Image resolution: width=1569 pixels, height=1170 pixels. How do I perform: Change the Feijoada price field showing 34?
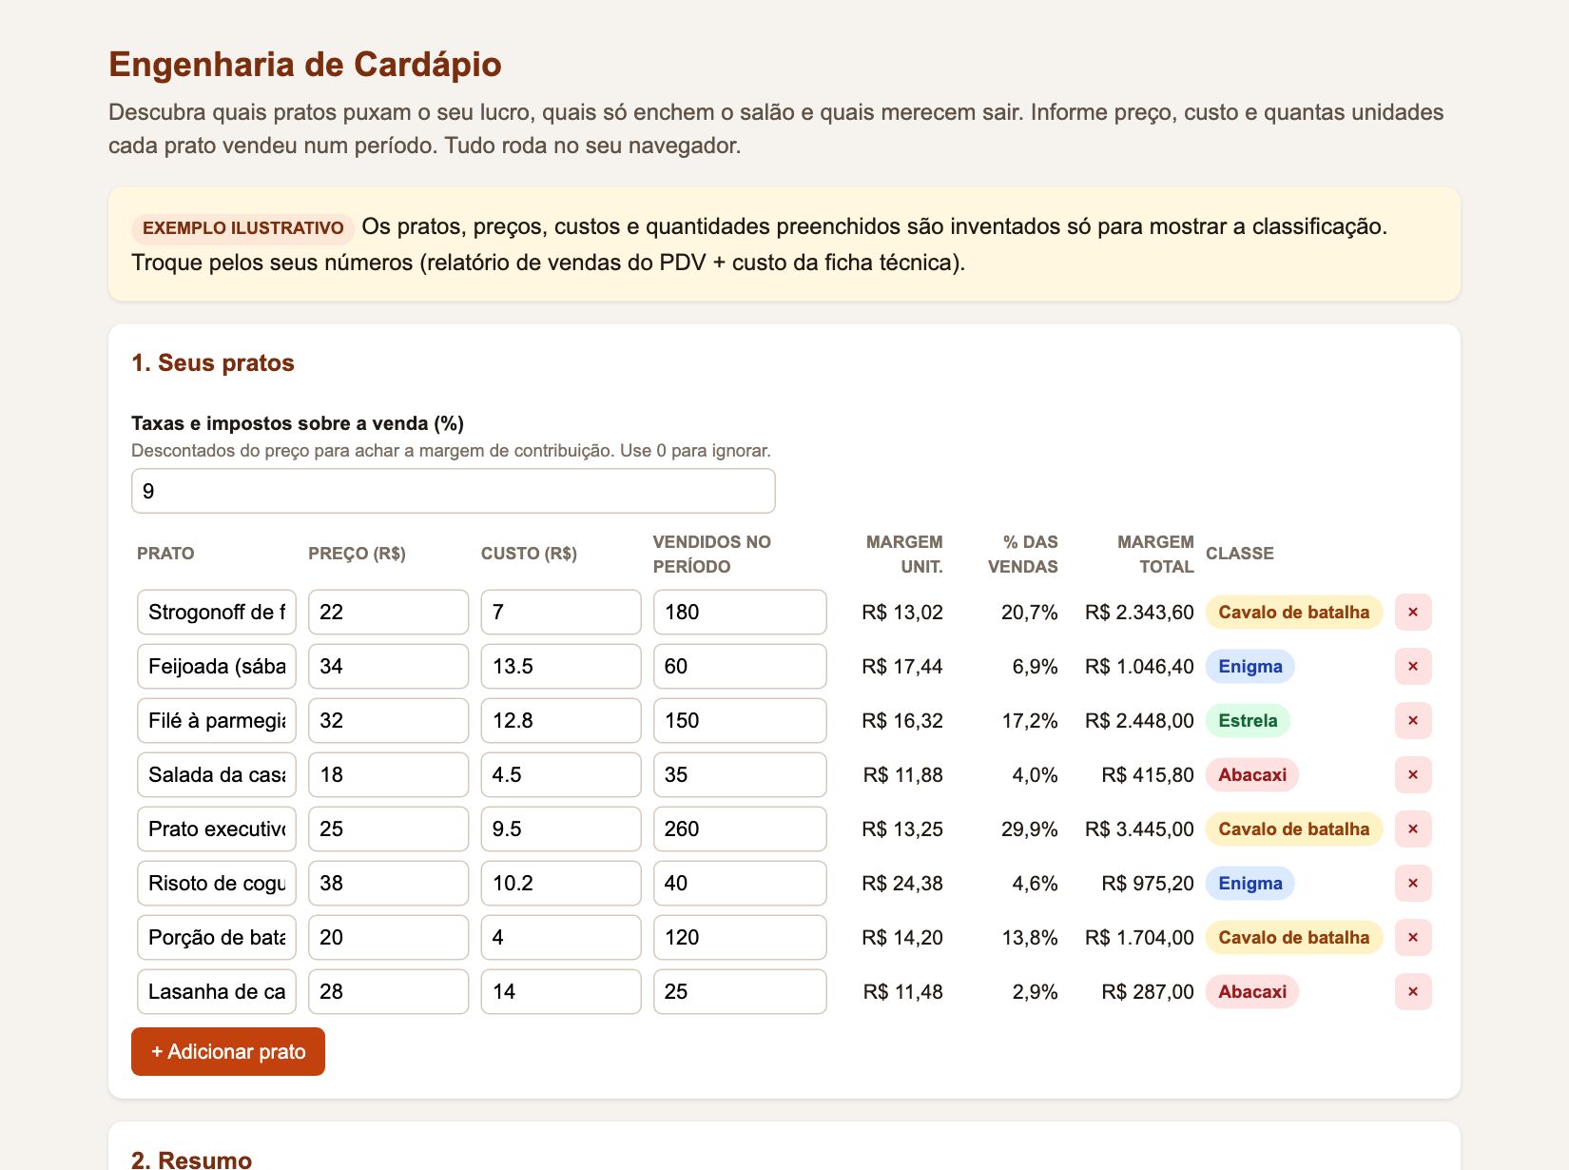coord(388,666)
